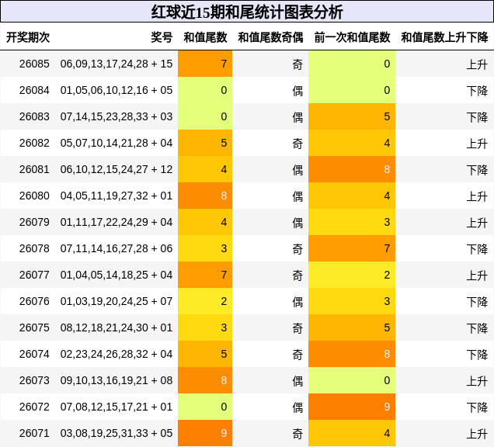Select numbers 08,12,18,21,24,30 + 01
The height and width of the screenshot is (447, 494).
point(117,327)
